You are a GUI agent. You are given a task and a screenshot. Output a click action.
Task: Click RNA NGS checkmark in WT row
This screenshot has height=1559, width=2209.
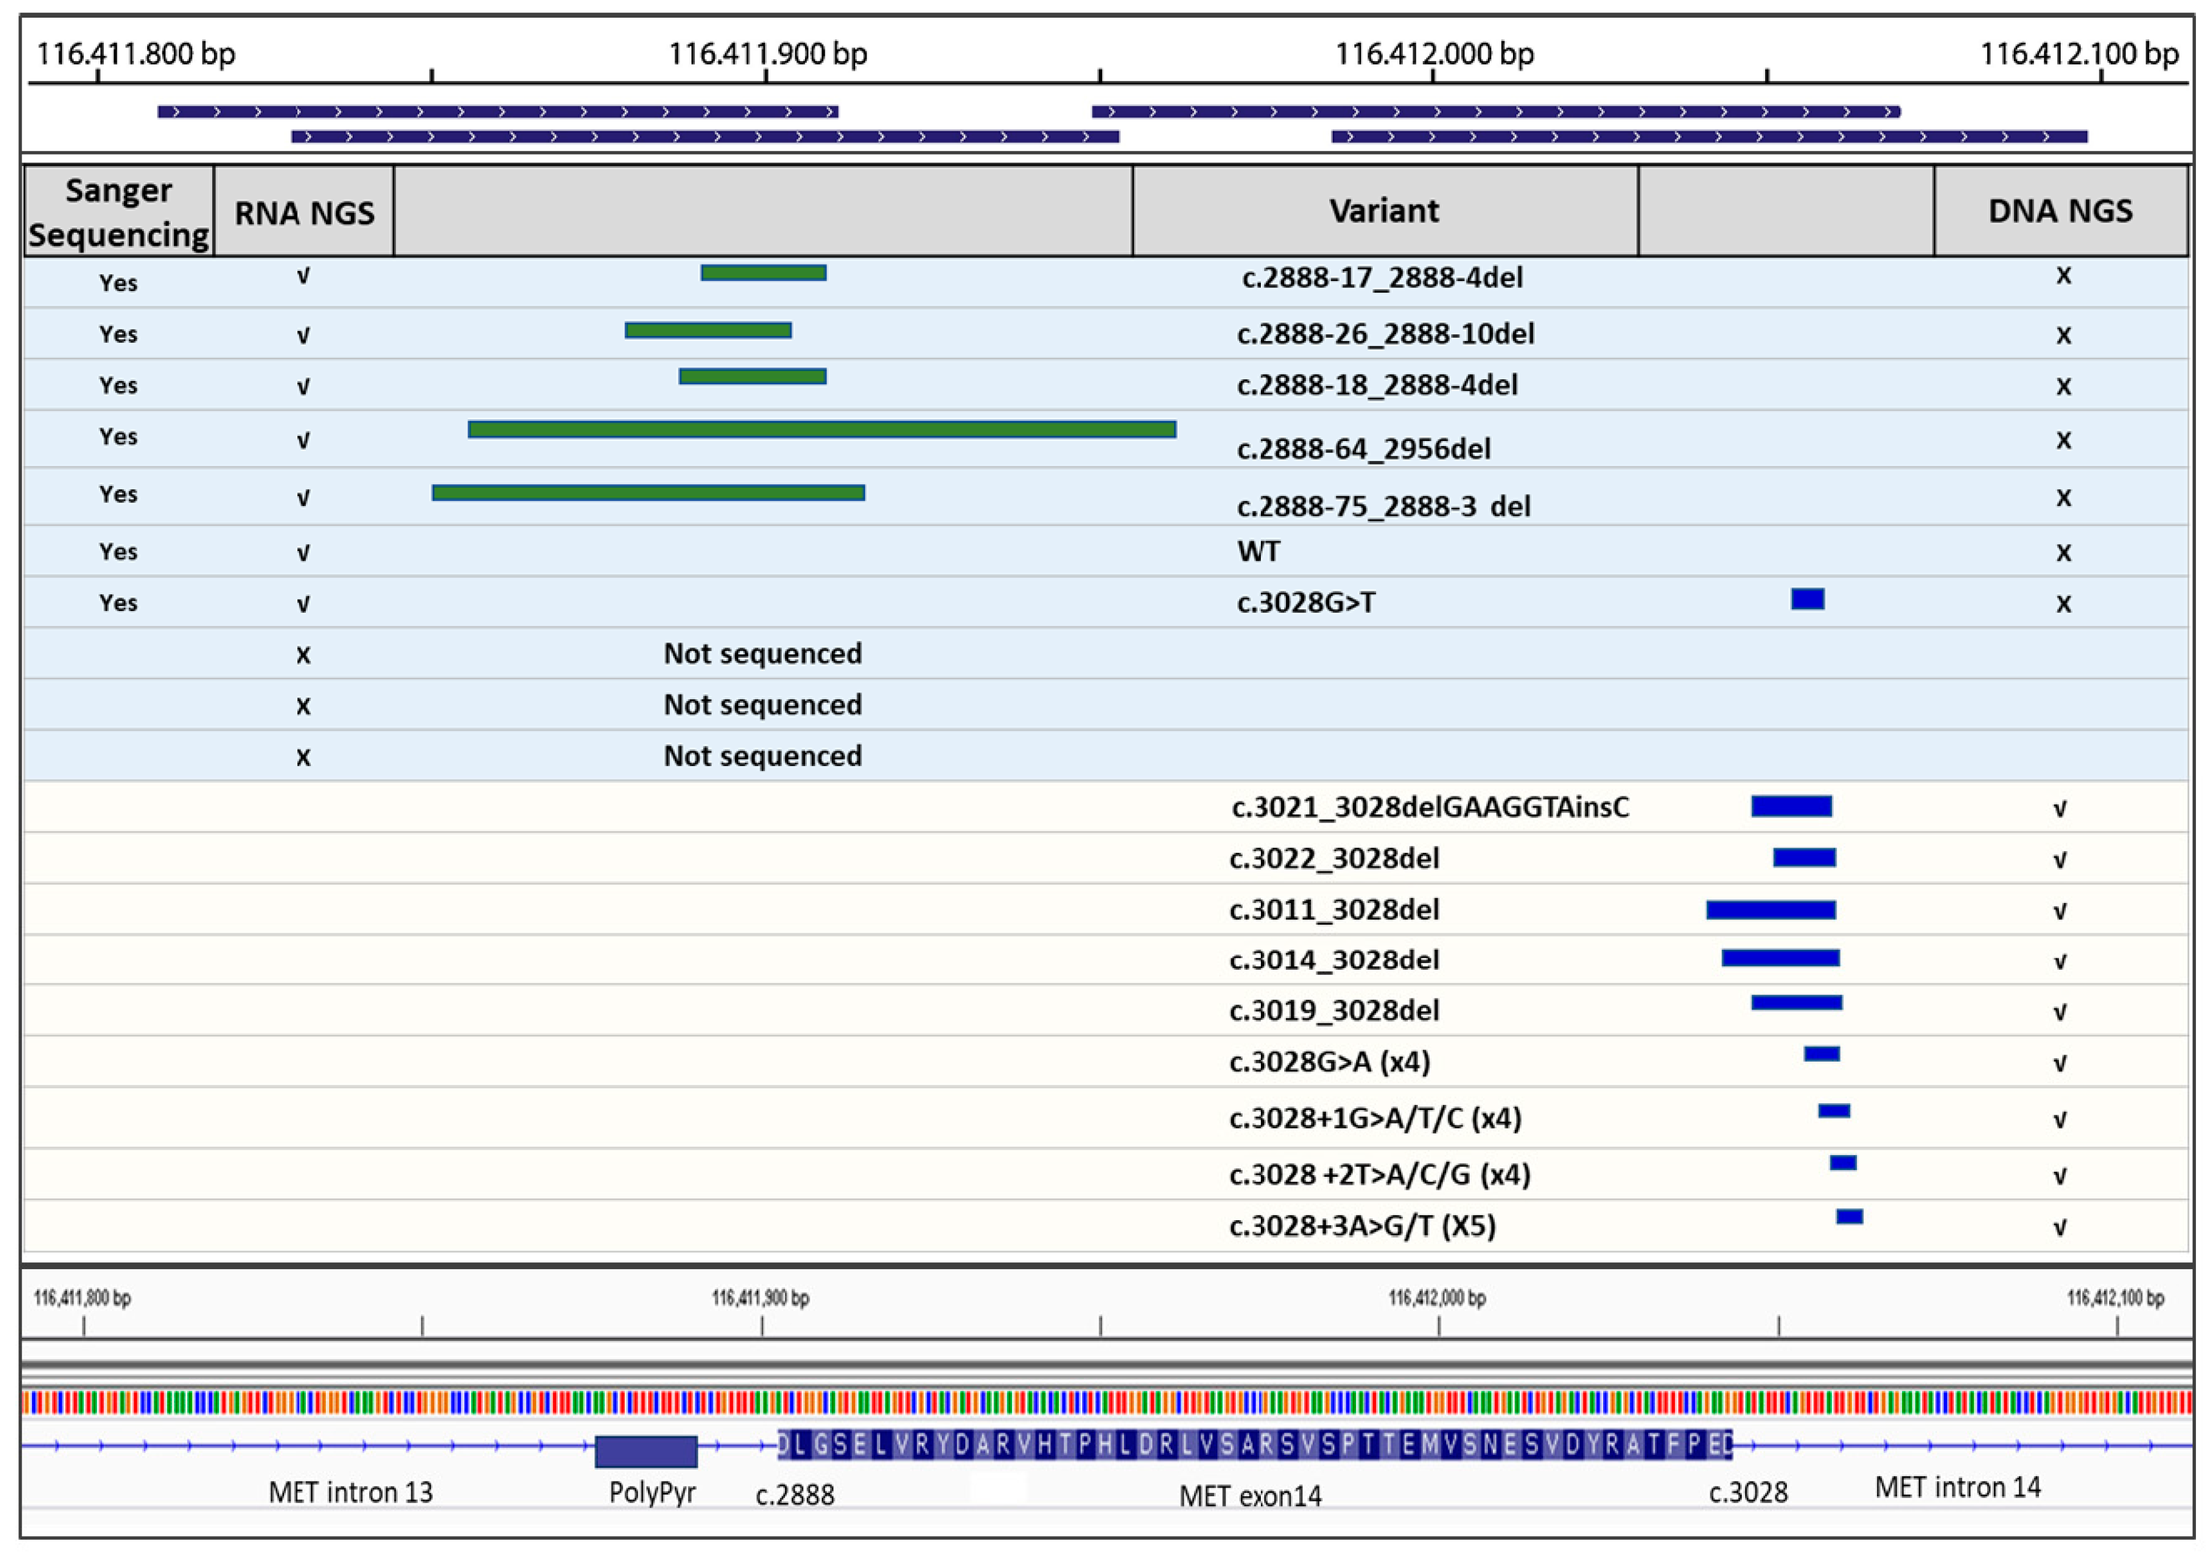coord(303,553)
